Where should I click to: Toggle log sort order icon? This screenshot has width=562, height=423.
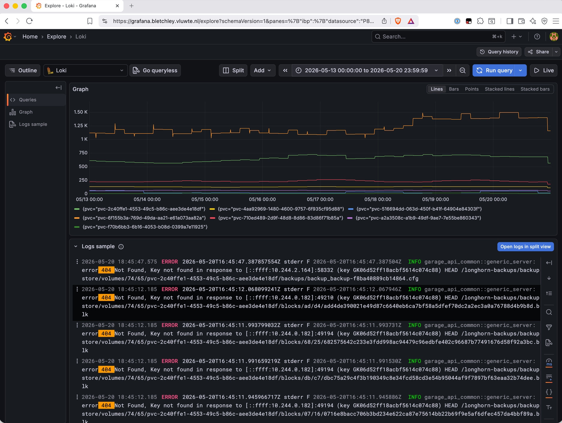pos(549,293)
